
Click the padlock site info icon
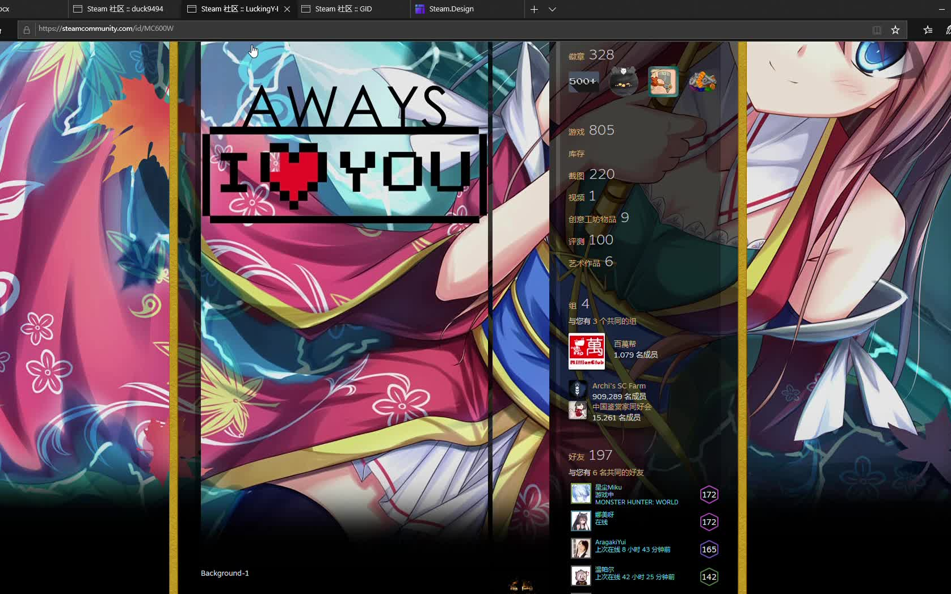click(26, 30)
